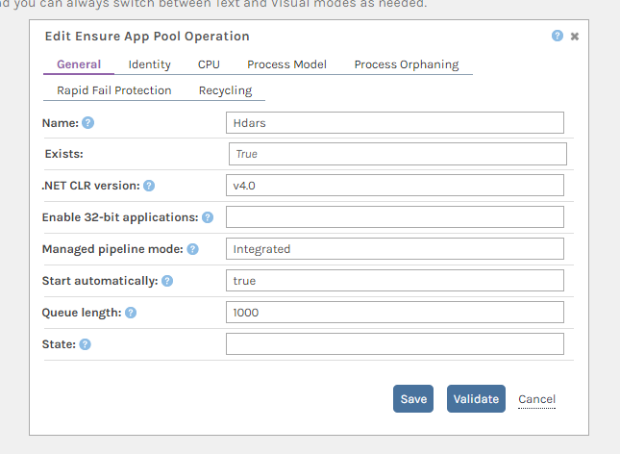Select the Process Model tab
This screenshot has height=454, width=620.
[286, 64]
